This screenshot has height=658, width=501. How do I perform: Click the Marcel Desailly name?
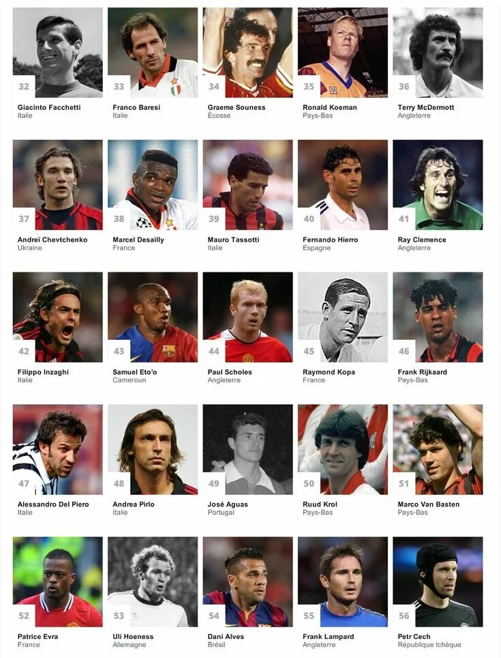138,240
